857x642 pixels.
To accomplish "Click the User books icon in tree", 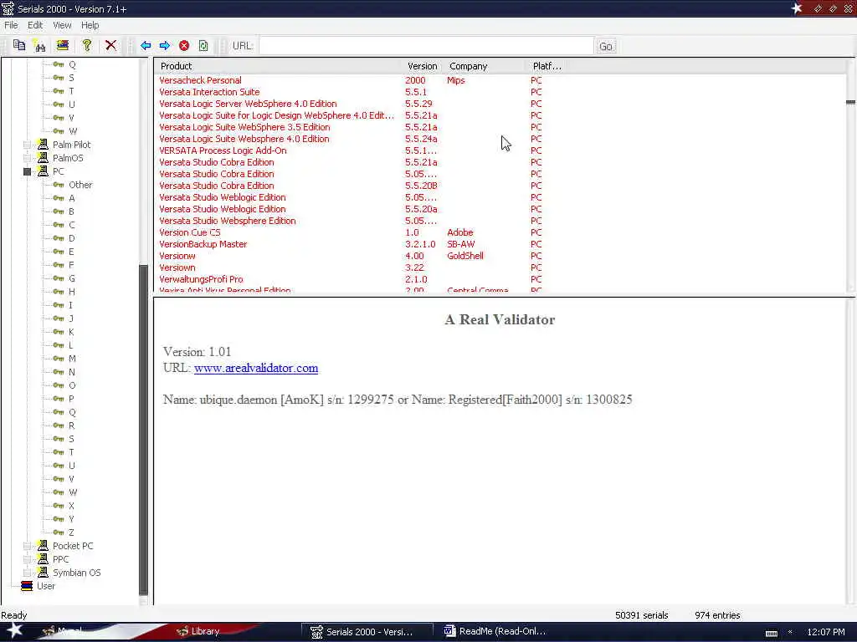I will 27,586.
